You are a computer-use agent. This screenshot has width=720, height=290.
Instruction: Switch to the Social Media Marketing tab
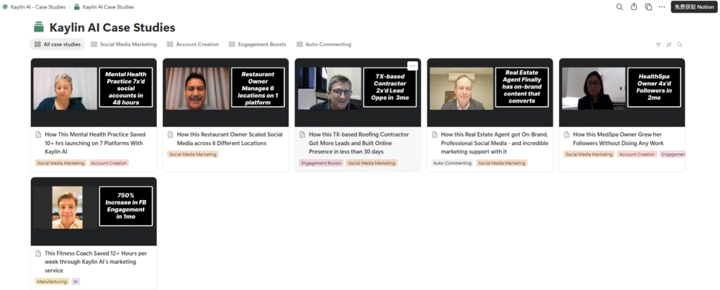pos(124,44)
